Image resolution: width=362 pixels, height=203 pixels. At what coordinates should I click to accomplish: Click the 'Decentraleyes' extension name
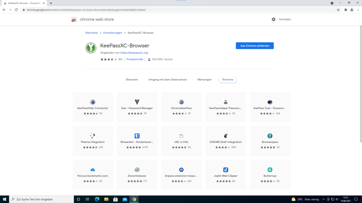coord(137,176)
